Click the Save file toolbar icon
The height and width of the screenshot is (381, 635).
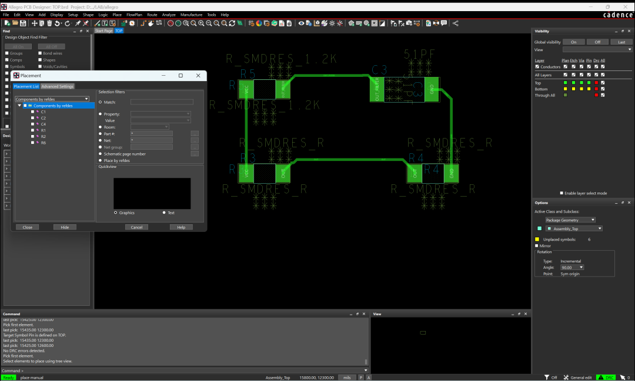click(x=23, y=23)
